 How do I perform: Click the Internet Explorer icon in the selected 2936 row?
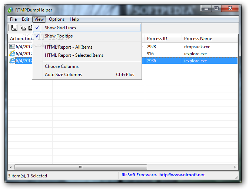(x=12, y=60)
